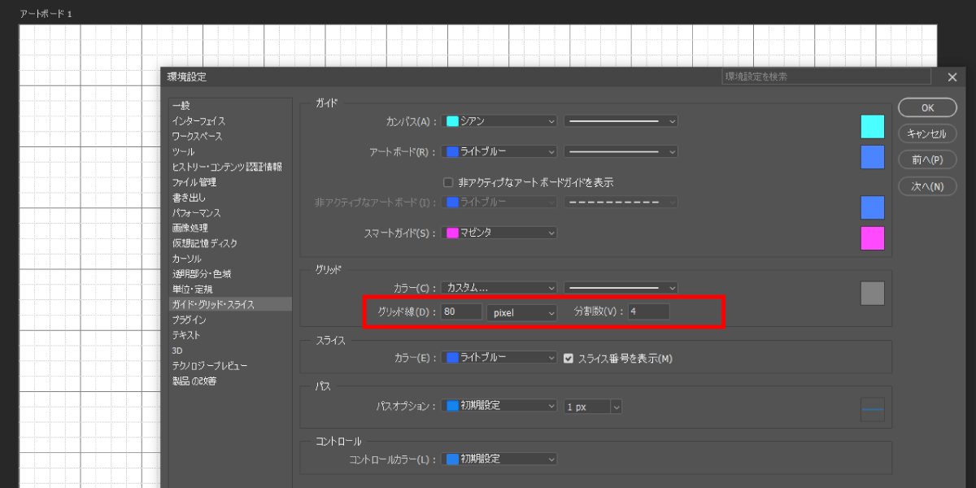976x488 pixels.
Task: Select カーソル in the preferences list
Action: tap(230, 259)
